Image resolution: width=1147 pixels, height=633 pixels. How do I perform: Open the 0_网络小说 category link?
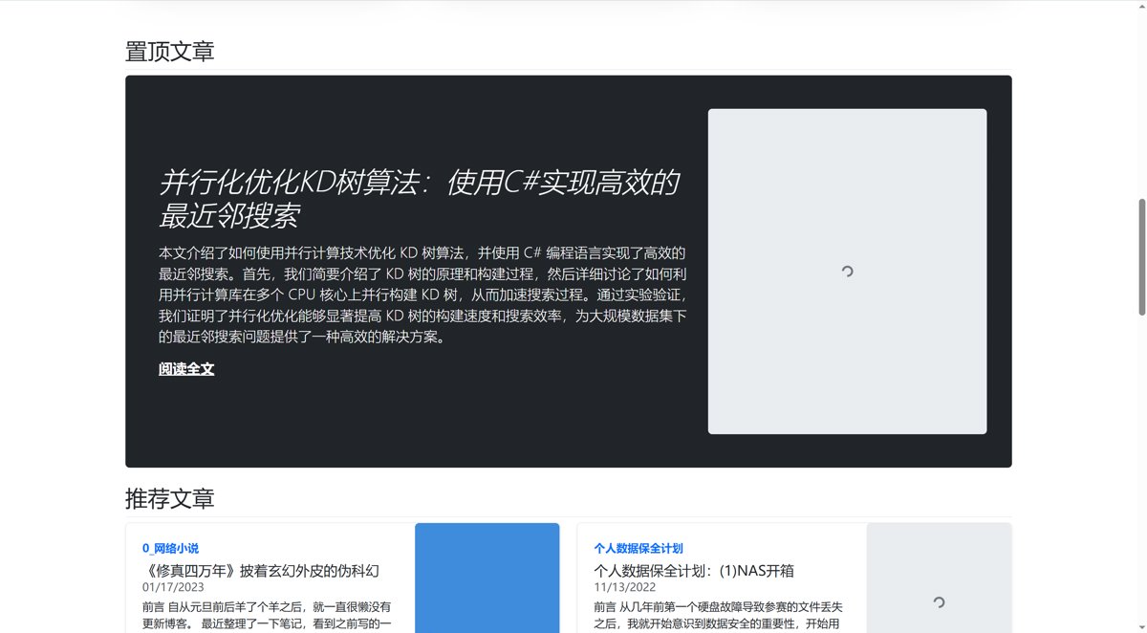point(170,548)
